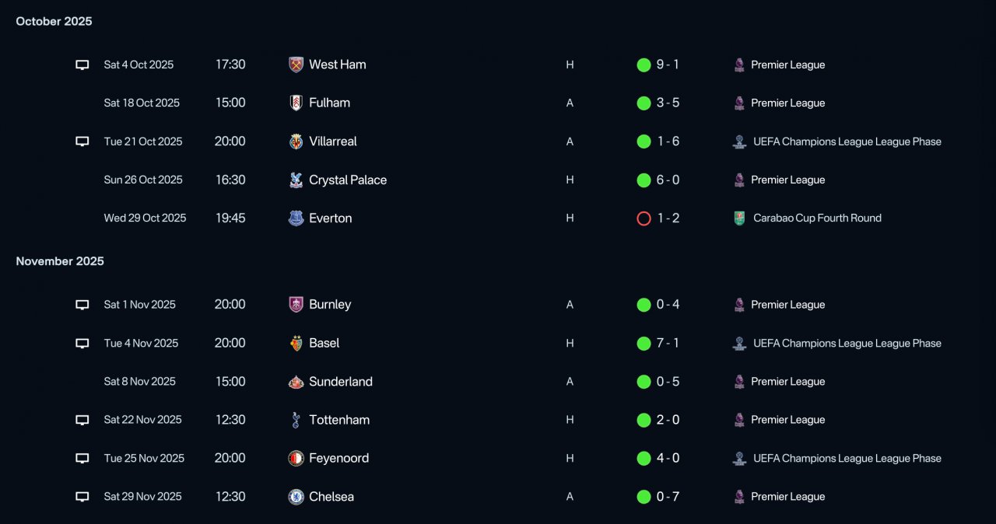Open the 9 - 1 West Ham result
996x524 pixels.
[x=668, y=65]
